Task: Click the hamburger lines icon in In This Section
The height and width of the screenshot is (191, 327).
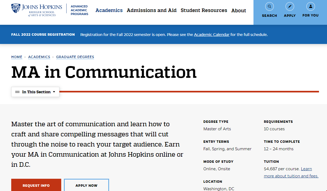Action: click(17, 92)
